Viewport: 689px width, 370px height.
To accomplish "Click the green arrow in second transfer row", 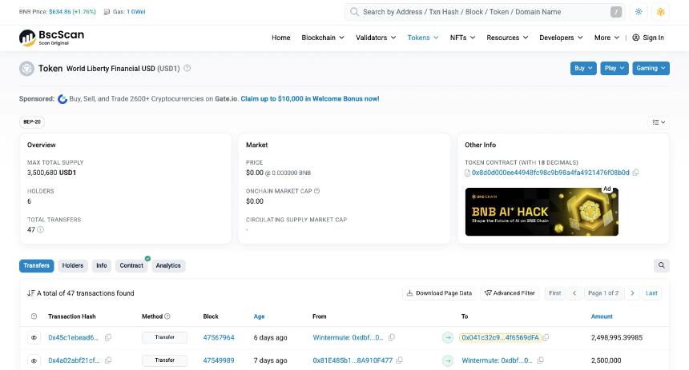I will point(448,360).
